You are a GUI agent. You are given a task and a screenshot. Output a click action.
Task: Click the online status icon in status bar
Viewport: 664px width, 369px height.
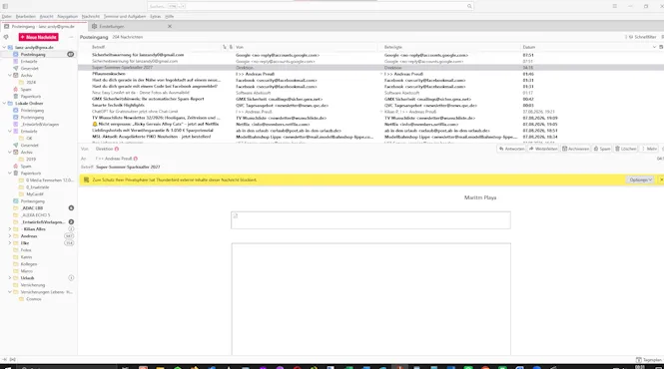[x=13, y=360]
